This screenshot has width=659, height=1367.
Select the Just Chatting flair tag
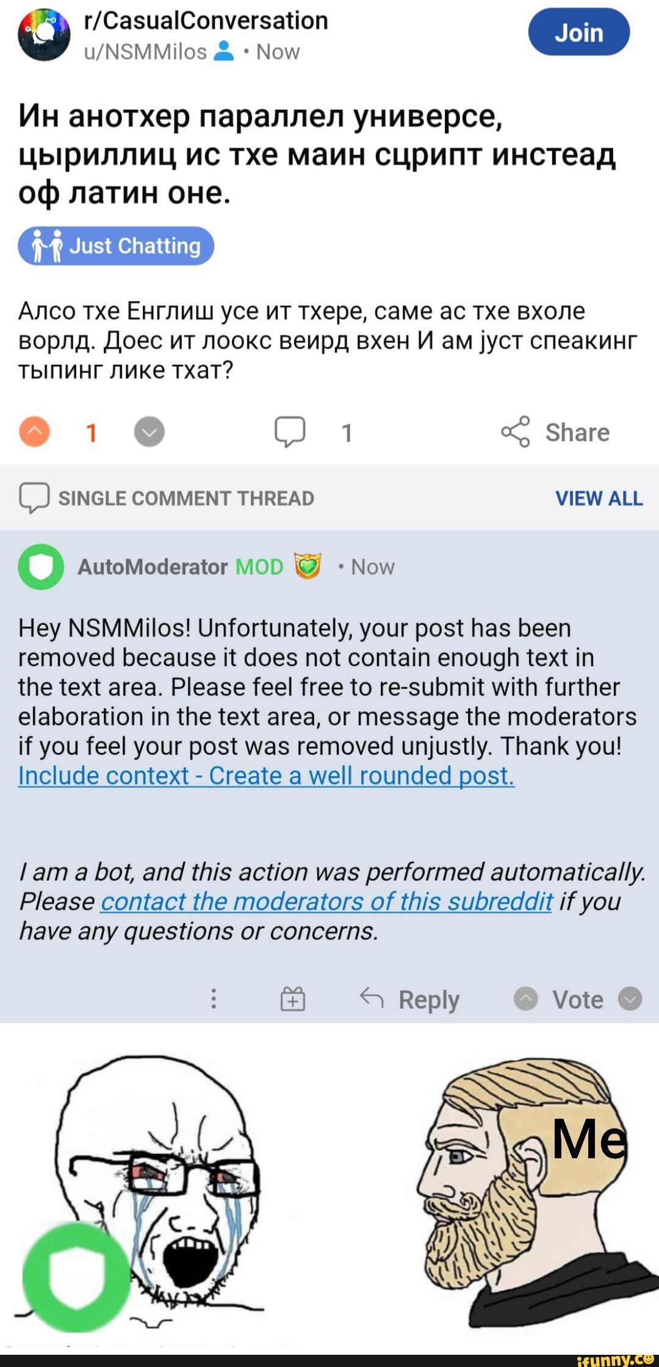(116, 246)
